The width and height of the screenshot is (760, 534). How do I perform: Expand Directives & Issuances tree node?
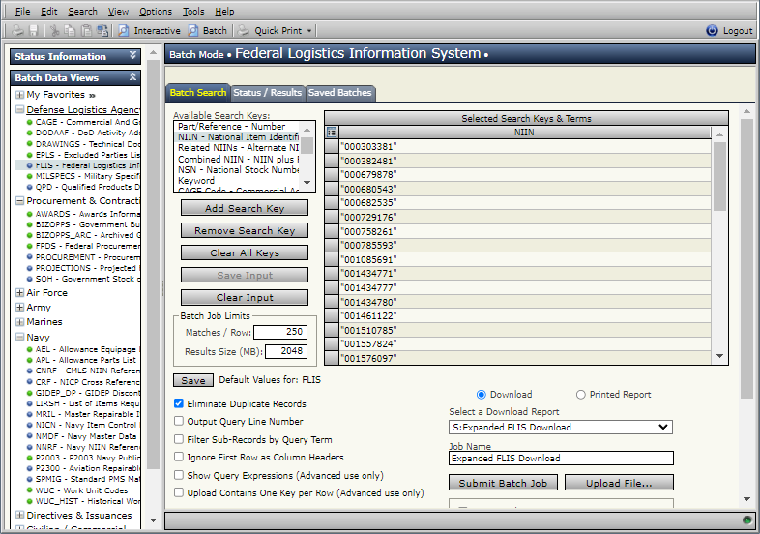click(20, 515)
